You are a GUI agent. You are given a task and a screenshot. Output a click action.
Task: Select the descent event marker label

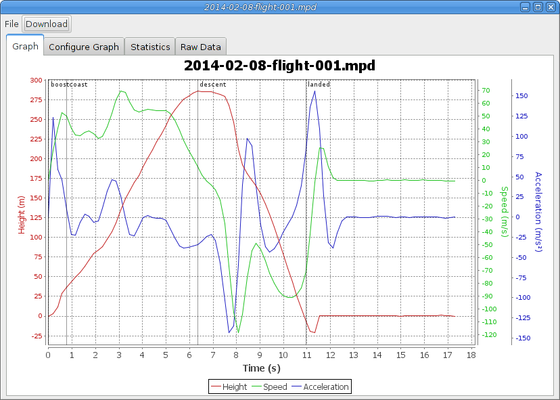213,85
